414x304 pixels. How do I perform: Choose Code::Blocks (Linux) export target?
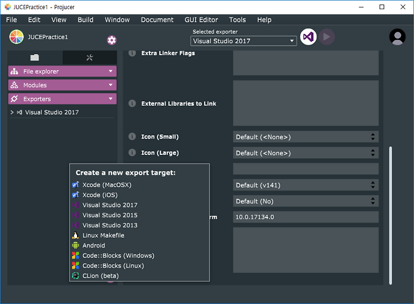[x=139, y=265]
